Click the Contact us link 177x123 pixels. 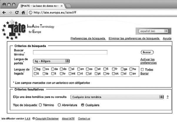(x=84, y=119)
